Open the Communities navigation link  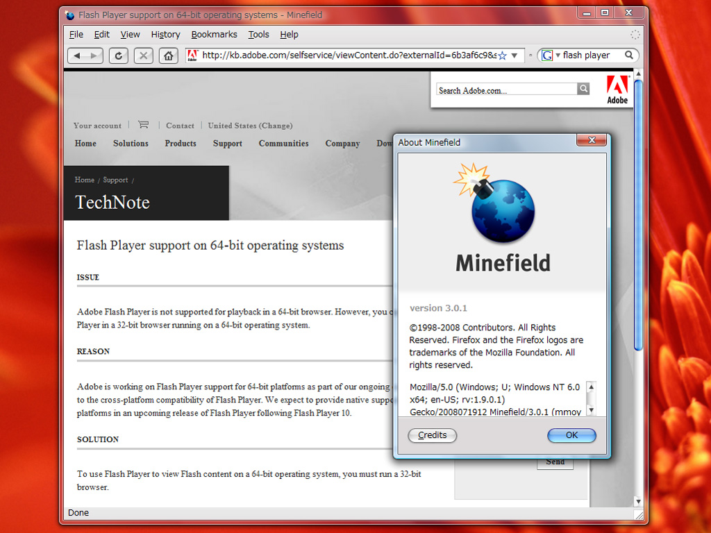pos(283,144)
